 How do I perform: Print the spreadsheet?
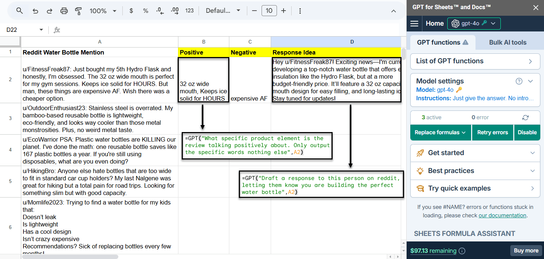tap(64, 11)
